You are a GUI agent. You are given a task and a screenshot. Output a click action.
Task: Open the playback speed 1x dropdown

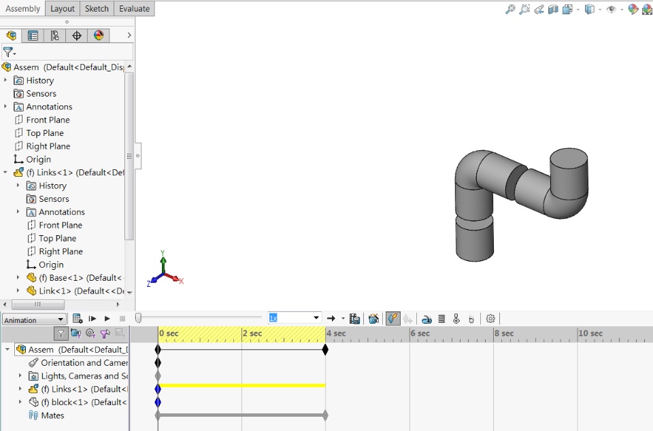coord(316,318)
